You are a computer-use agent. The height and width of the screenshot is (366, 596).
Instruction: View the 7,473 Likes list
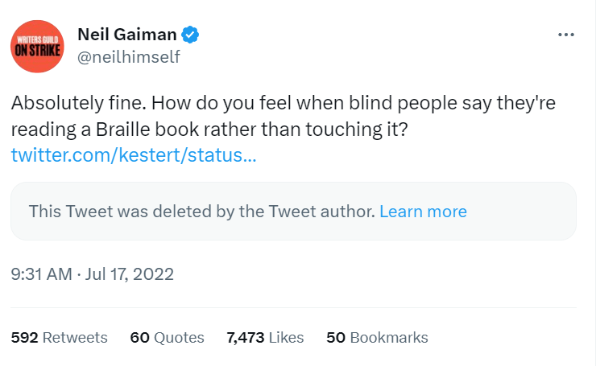click(265, 337)
